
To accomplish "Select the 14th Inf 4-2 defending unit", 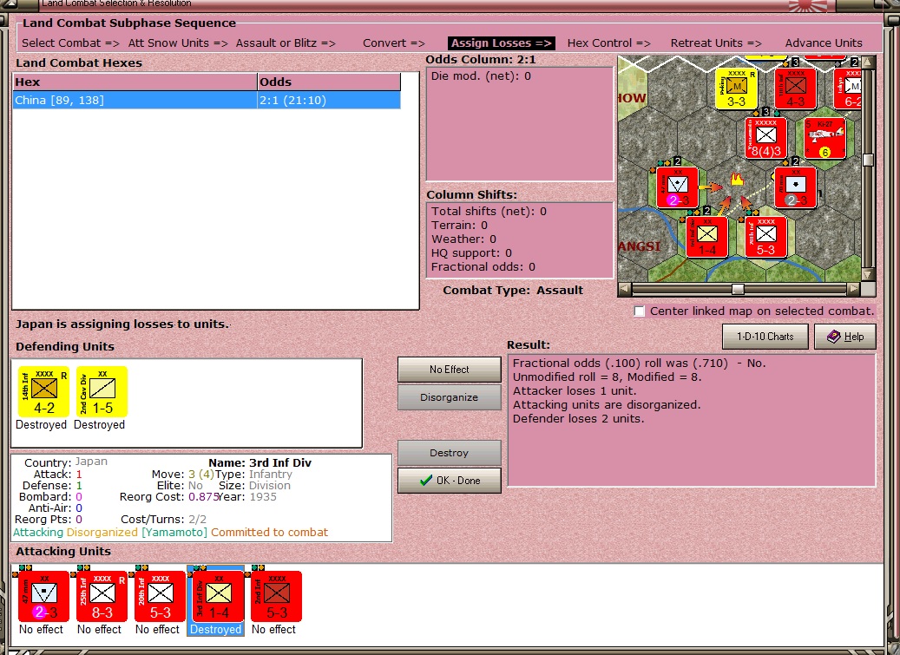I will (x=43, y=392).
